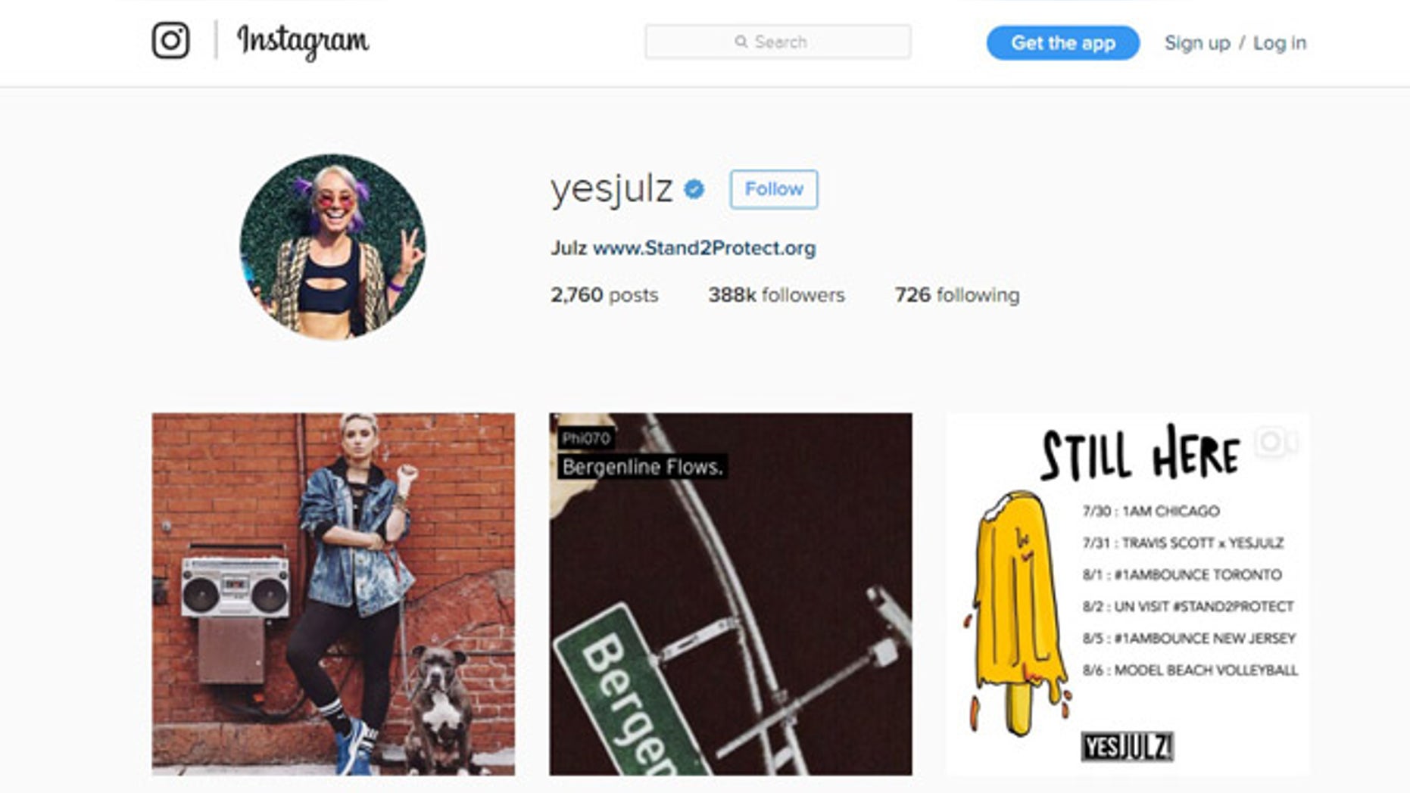Open the Instagram wordmark home link

303,41
